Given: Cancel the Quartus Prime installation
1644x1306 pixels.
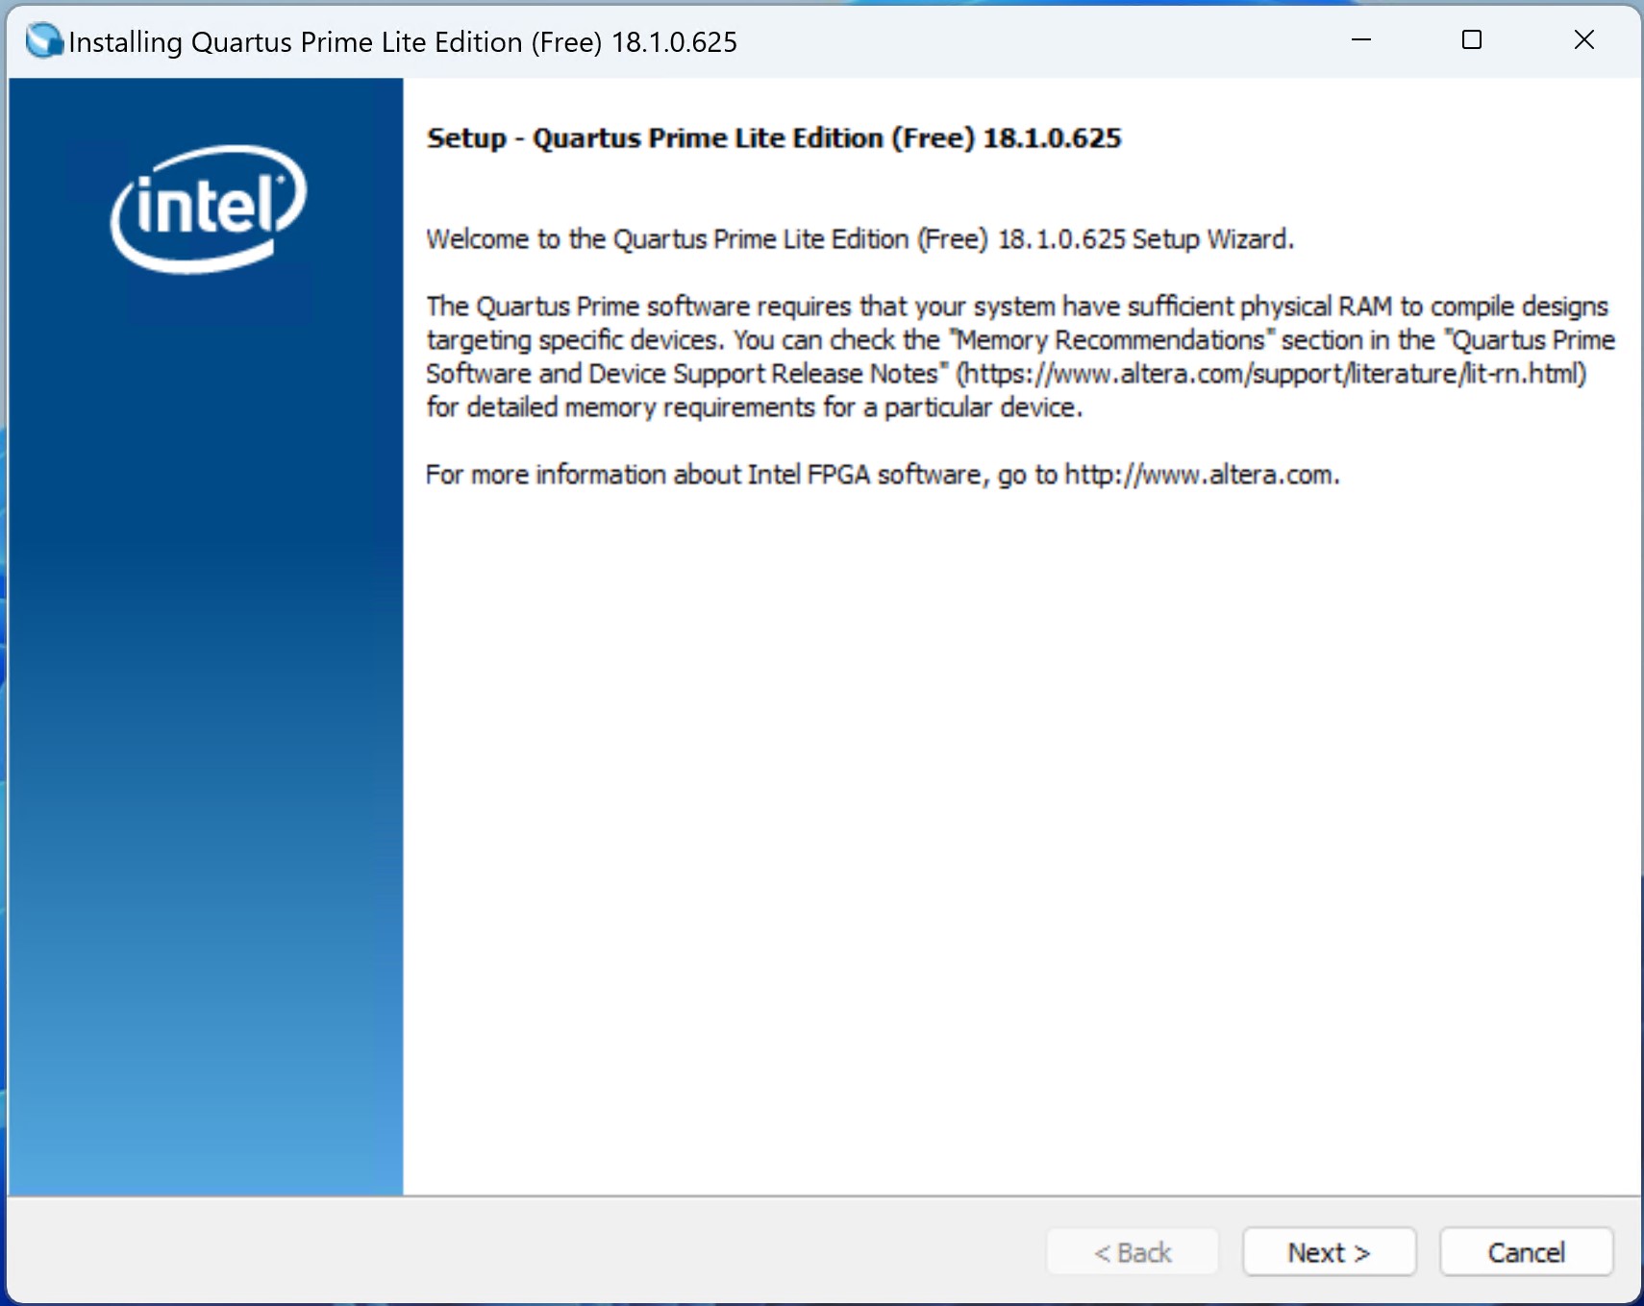Looking at the screenshot, I should (x=1526, y=1252).
